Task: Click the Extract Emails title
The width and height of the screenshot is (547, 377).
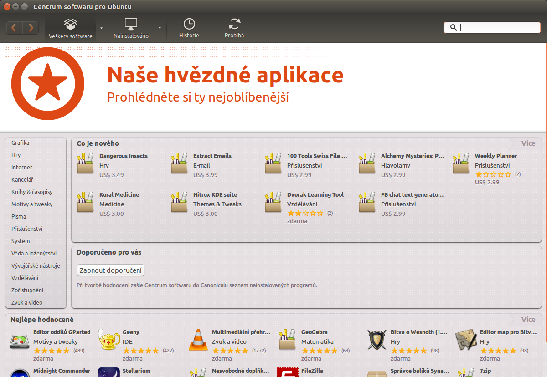Action: tap(212, 156)
